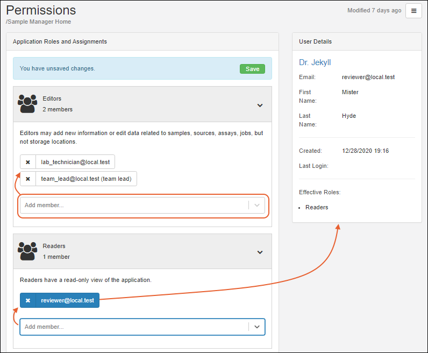Click the Editors group people icon
Viewport: 428px width, 353px height.
point(27,104)
